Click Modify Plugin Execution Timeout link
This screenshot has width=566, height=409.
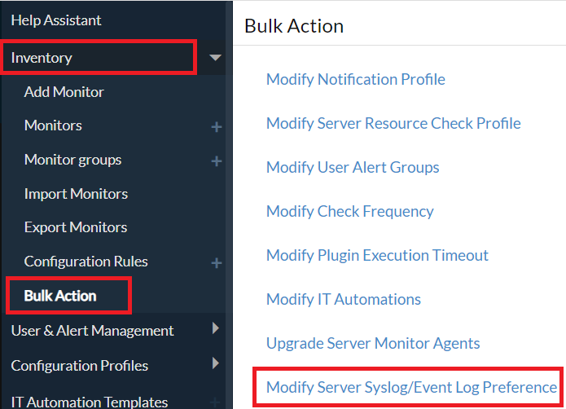point(377,256)
